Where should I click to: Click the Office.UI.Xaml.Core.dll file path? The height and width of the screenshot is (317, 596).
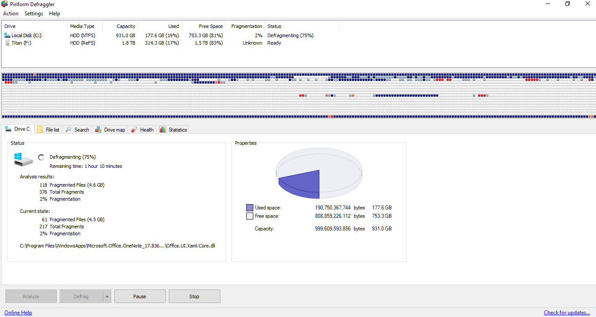click(117, 246)
